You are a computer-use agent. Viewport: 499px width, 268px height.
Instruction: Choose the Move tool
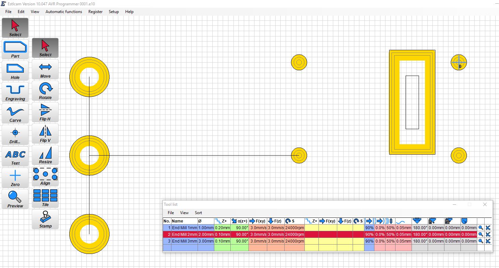pos(45,69)
